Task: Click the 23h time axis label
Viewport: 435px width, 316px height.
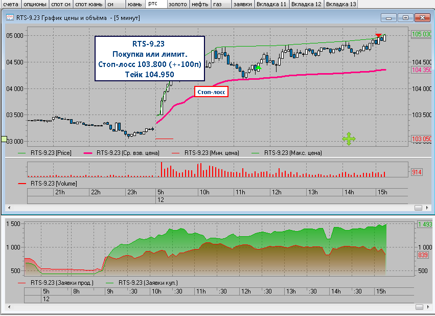Action: 132,192
